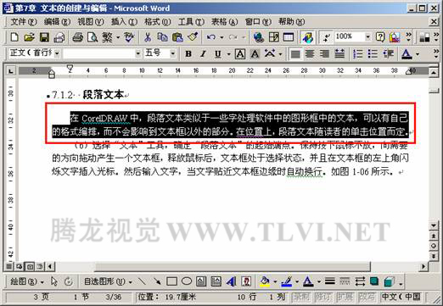Click the Select Browse Object round button
The width and height of the screenshot is (443, 306).
pyautogui.click(x=434, y=246)
